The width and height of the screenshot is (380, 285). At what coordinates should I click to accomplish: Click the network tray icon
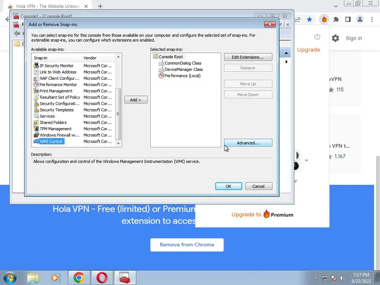tap(324, 278)
